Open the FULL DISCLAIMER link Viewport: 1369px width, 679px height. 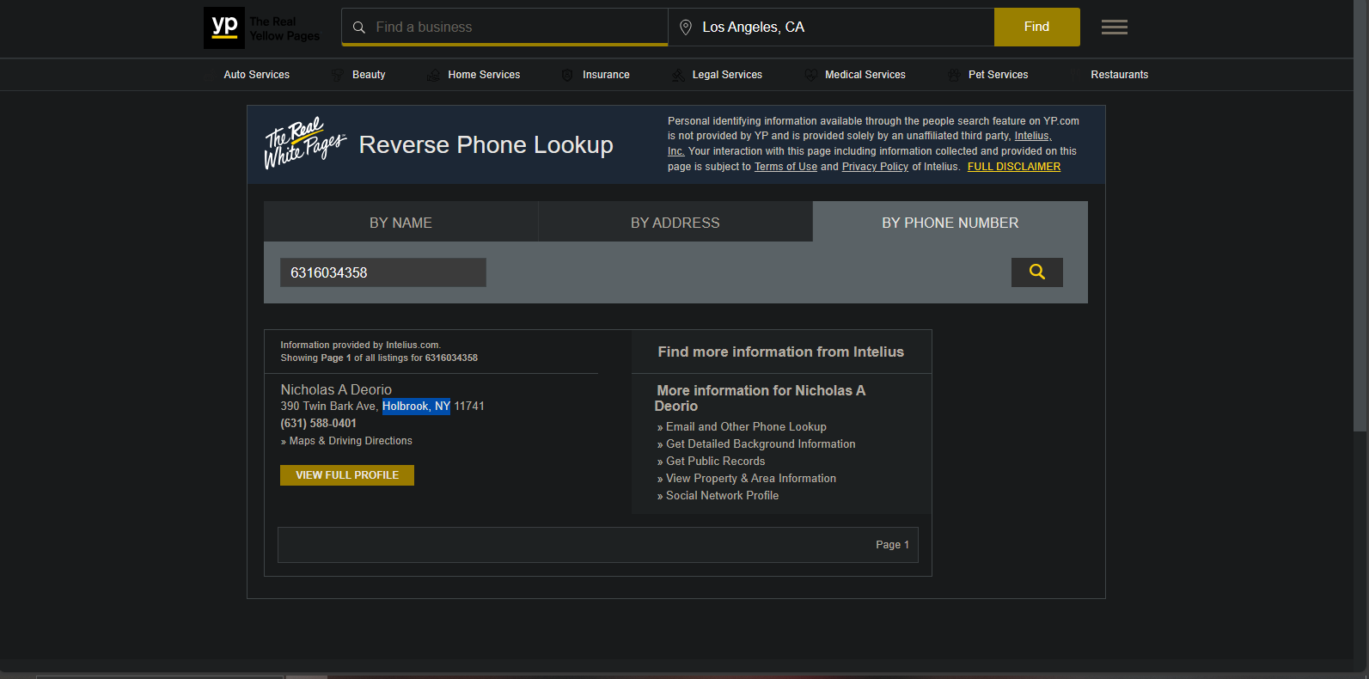1014,167
